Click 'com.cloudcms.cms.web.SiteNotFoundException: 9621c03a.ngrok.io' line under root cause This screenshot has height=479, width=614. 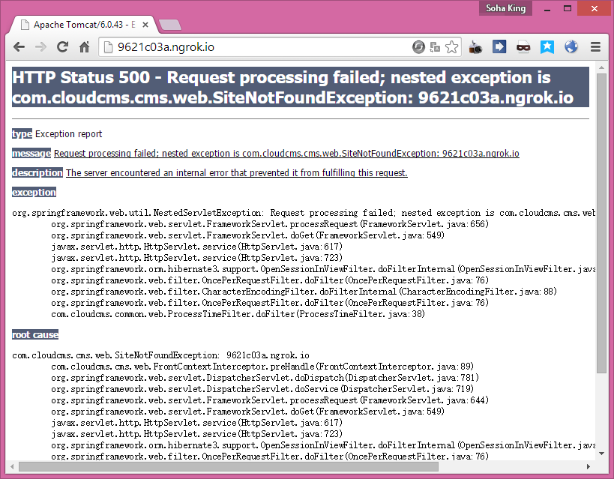click(161, 355)
